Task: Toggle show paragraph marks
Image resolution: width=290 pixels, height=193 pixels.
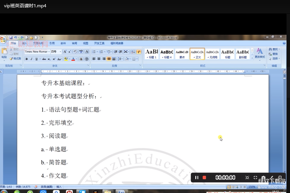Action: coord(139,51)
